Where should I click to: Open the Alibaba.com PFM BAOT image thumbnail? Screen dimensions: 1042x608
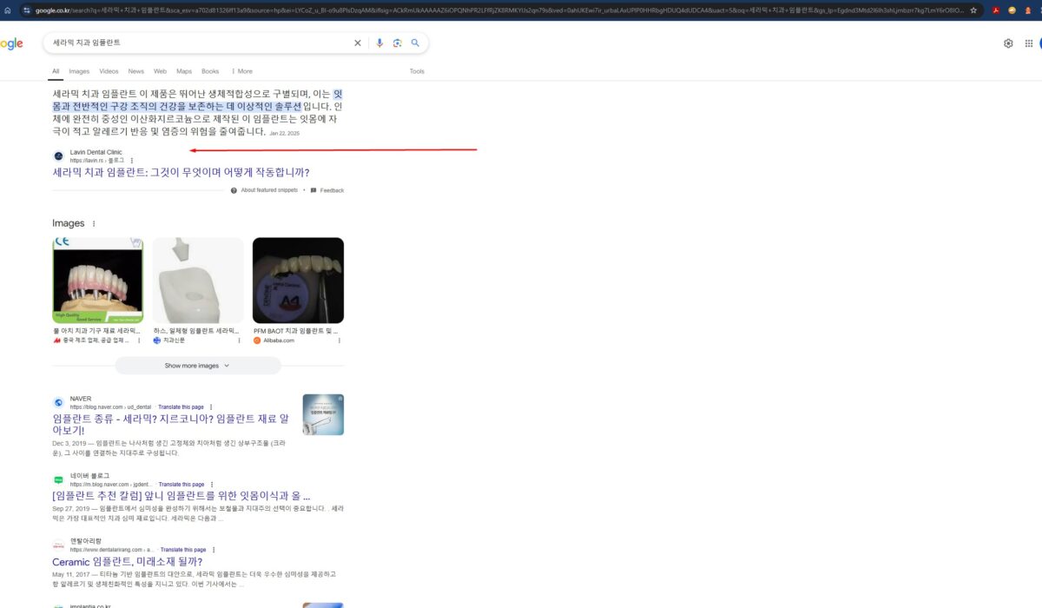point(298,281)
